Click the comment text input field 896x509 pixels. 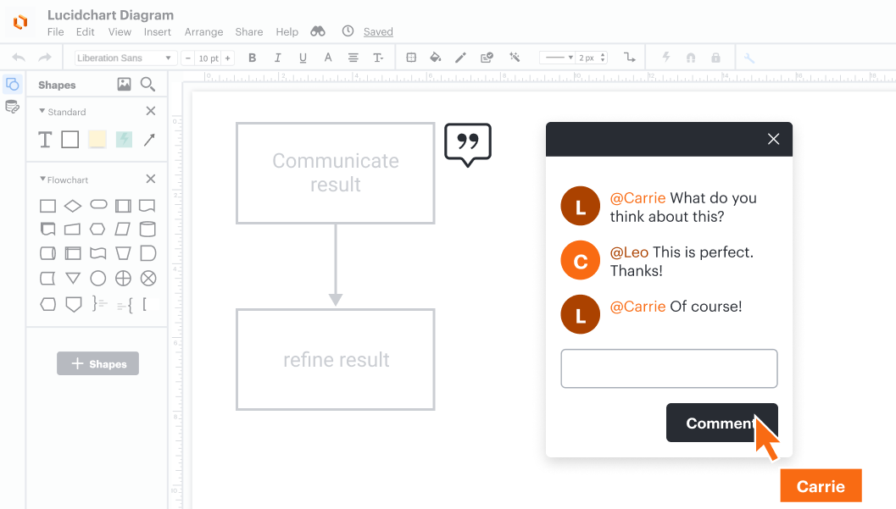(x=669, y=368)
